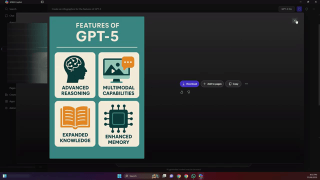Open Copilot app icon in the taskbar
Image resolution: width=320 pixels, height=180 pixels.
[x=201, y=176]
